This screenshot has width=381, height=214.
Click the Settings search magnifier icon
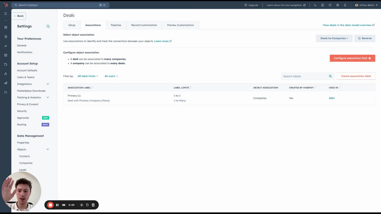[x=48, y=26]
